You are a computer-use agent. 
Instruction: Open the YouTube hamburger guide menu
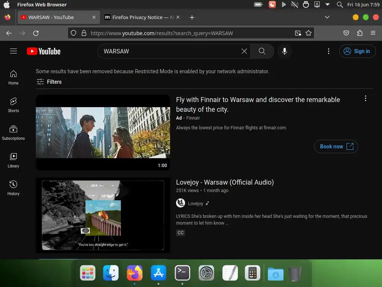(x=13, y=51)
